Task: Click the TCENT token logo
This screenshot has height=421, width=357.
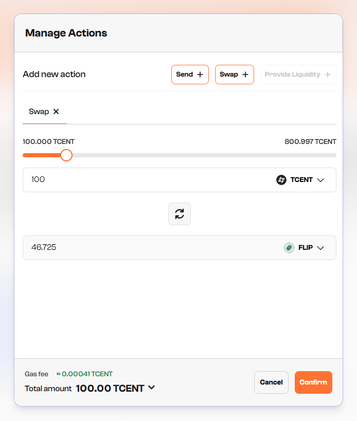Action: click(281, 180)
